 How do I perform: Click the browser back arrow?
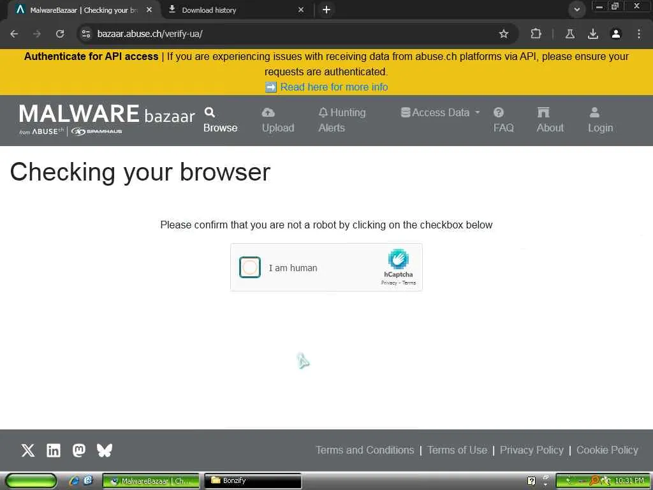pos(14,34)
